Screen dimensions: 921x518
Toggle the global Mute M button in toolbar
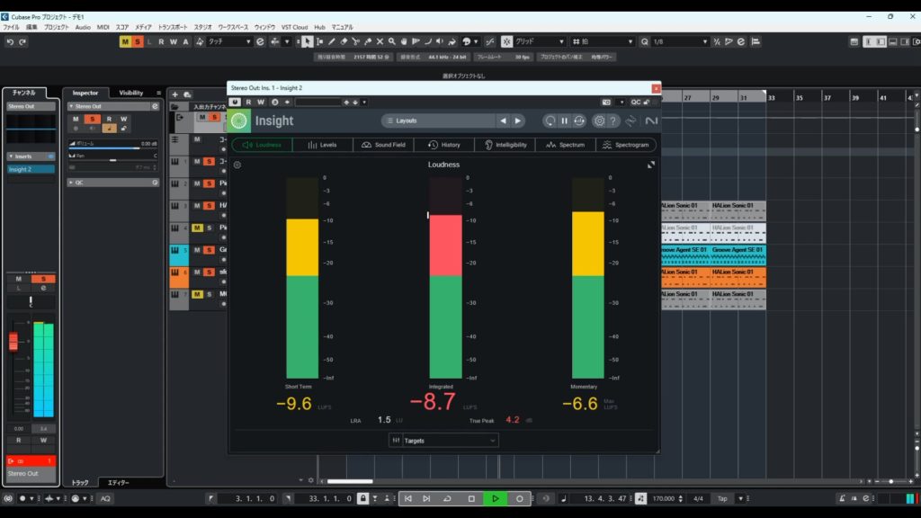tap(126, 41)
